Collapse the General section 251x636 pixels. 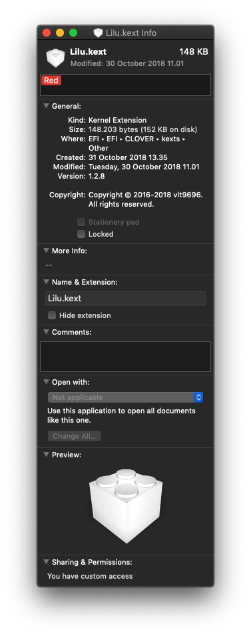pyautogui.click(x=46, y=106)
